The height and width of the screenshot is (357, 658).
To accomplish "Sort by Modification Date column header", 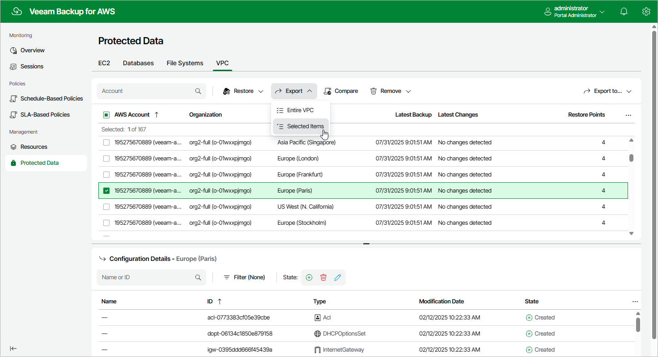I will click(441, 302).
